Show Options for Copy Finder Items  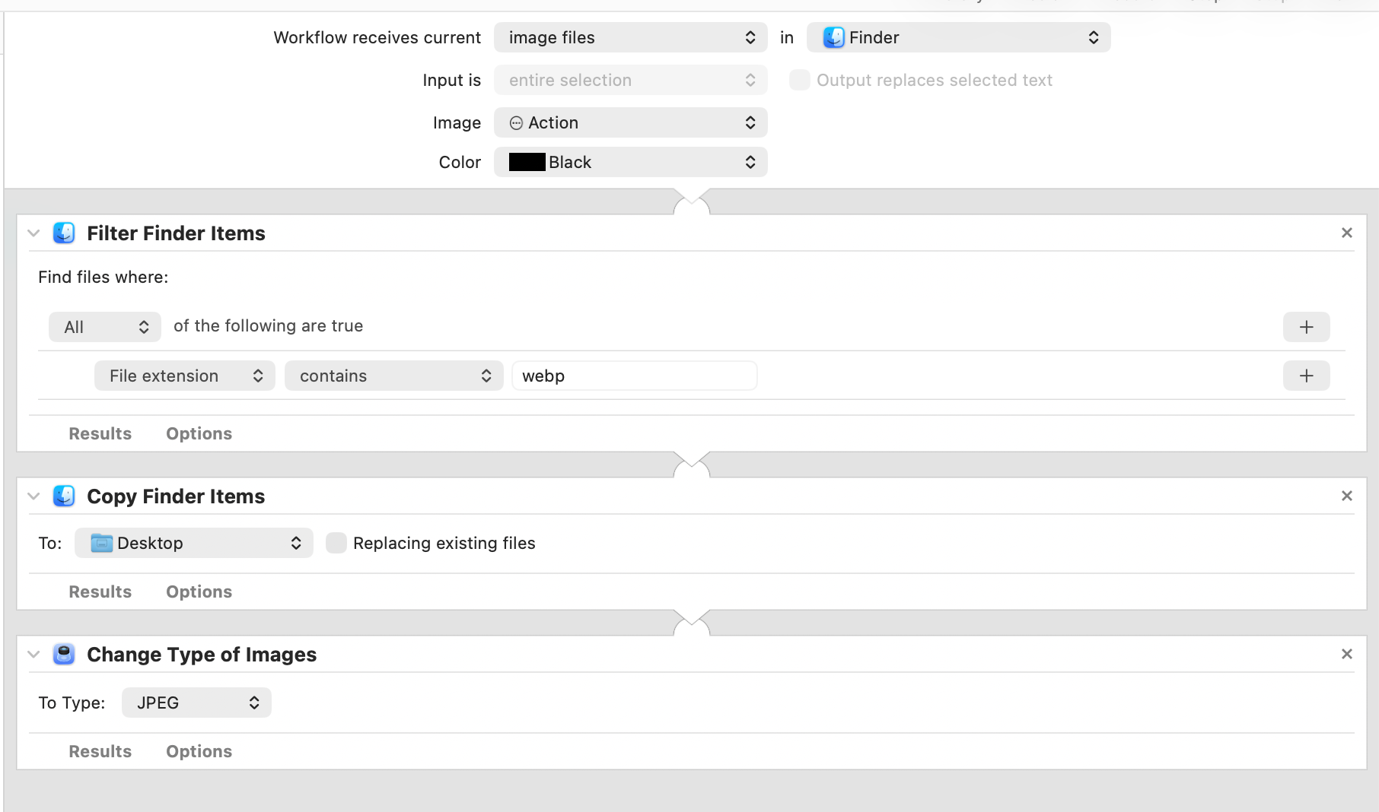tap(199, 592)
